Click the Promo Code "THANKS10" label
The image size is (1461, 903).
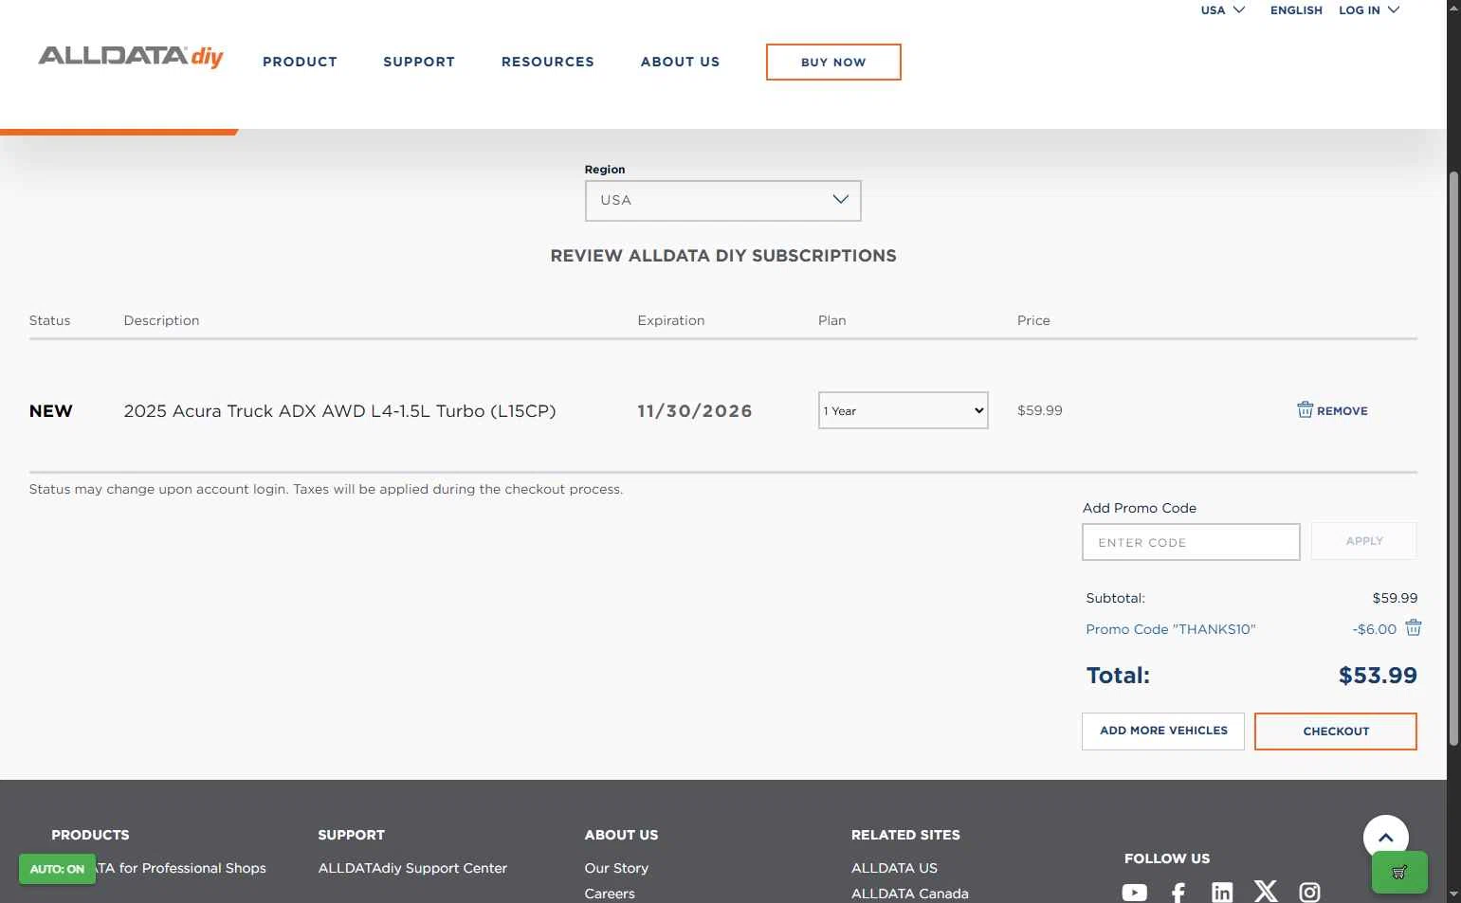tap(1171, 629)
